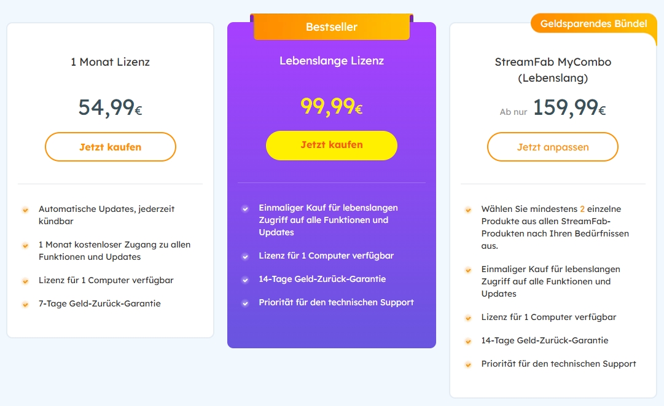Click the 'StreamFab MyCombo (Lebenslang)' title
The image size is (664, 406).
pos(552,69)
